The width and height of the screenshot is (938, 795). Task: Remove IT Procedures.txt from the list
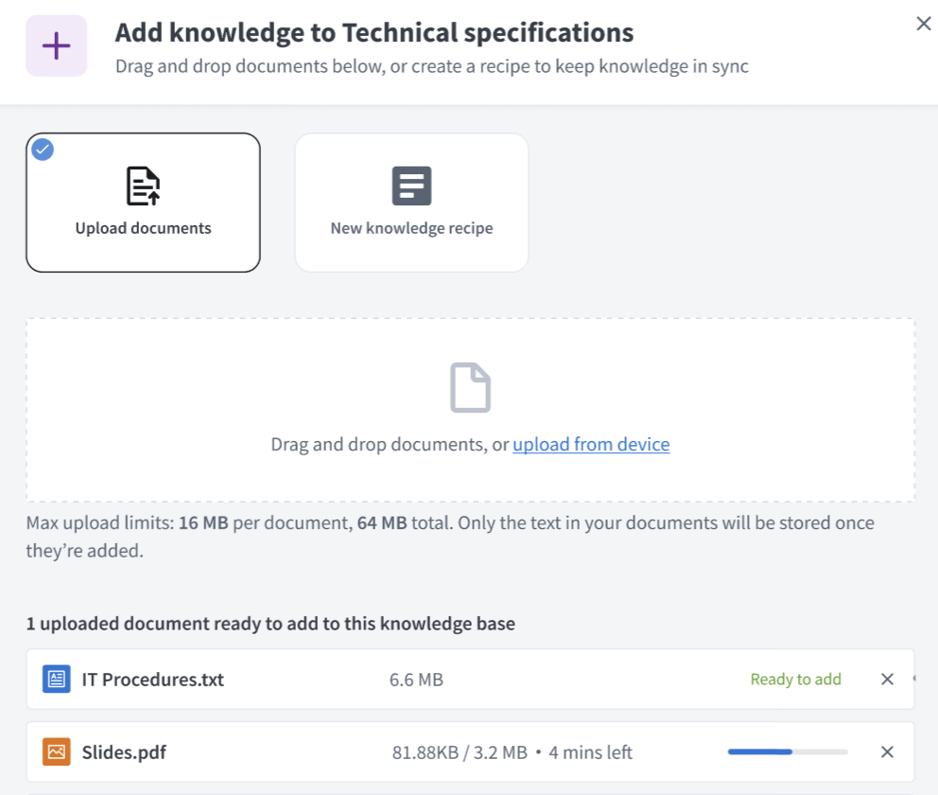tap(886, 679)
